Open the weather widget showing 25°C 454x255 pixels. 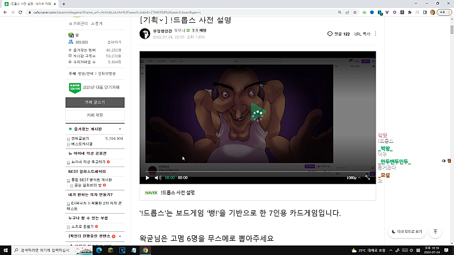click(368, 250)
